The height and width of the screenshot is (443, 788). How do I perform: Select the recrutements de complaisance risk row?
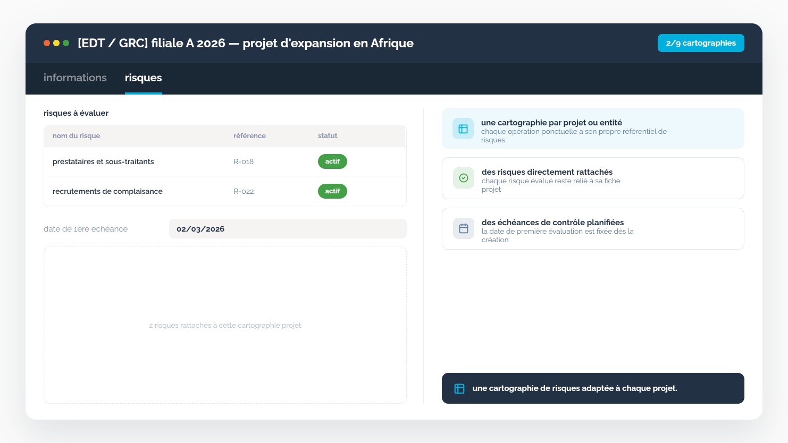click(225, 191)
